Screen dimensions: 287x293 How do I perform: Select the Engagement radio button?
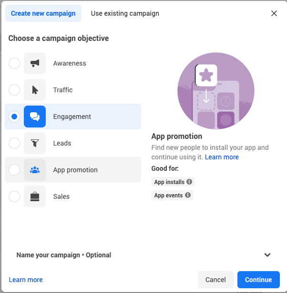pos(14,117)
